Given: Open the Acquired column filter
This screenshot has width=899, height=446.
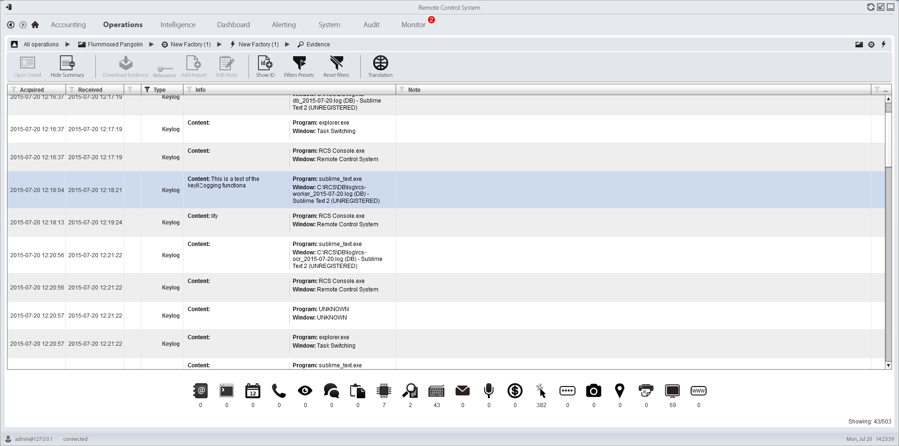Looking at the screenshot, I should (x=14, y=90).
